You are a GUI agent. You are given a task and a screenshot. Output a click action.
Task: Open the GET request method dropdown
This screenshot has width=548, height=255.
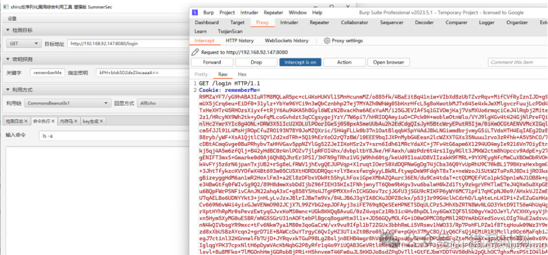coord(23,43)
